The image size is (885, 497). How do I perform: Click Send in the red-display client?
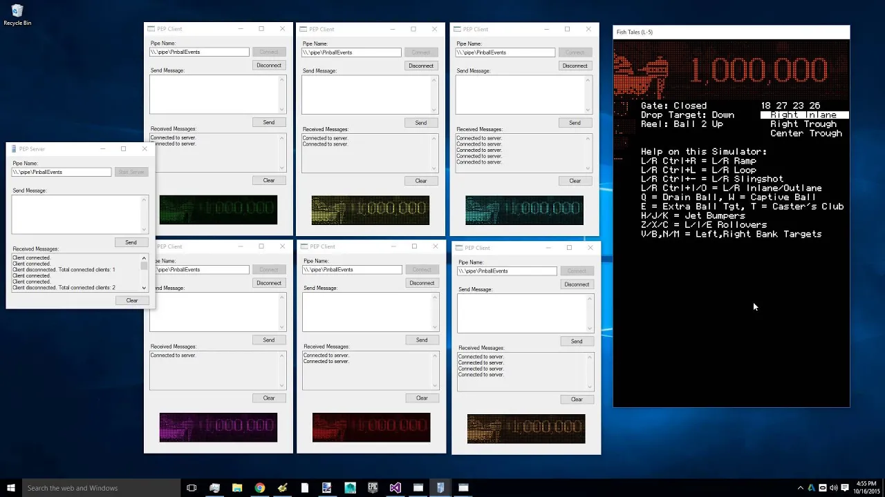[x=422, y=340]
